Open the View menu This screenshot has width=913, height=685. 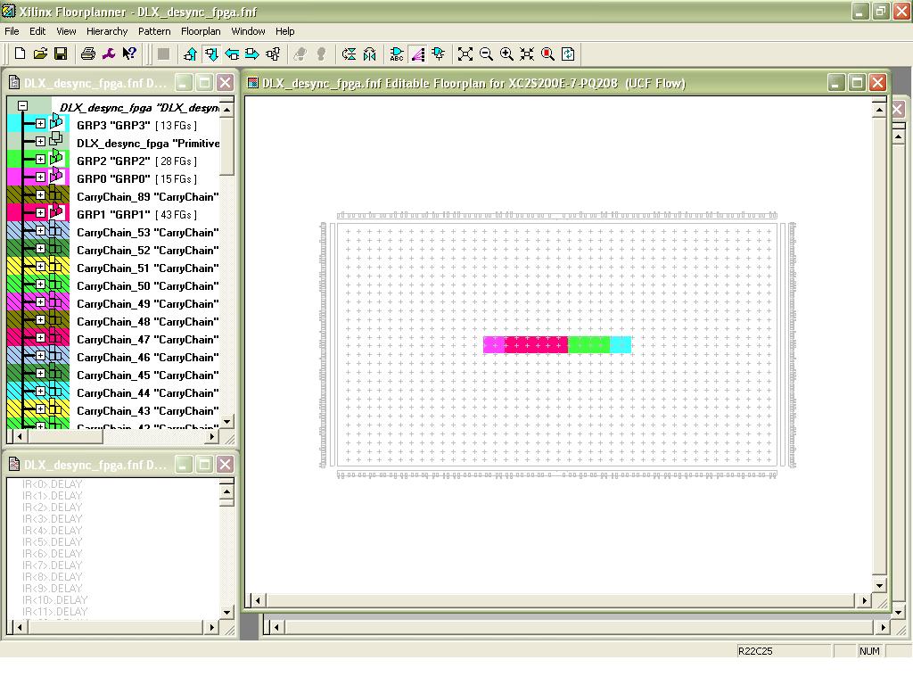point(66,31)
